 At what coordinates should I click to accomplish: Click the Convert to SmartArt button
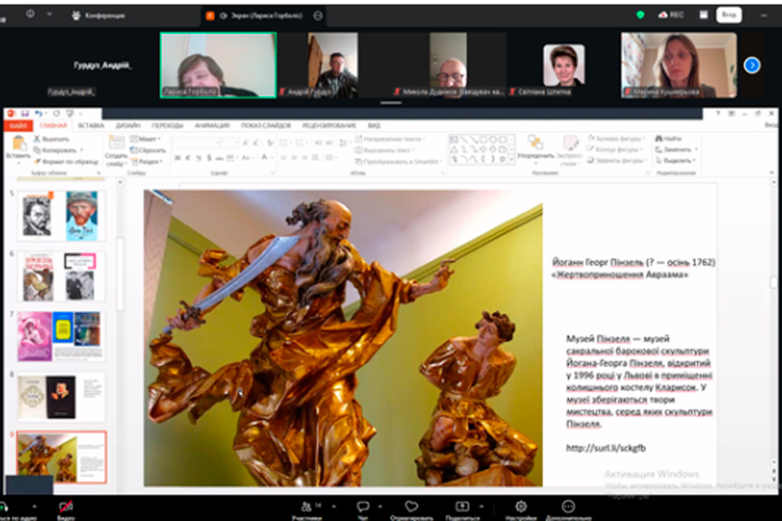point(398,161)
